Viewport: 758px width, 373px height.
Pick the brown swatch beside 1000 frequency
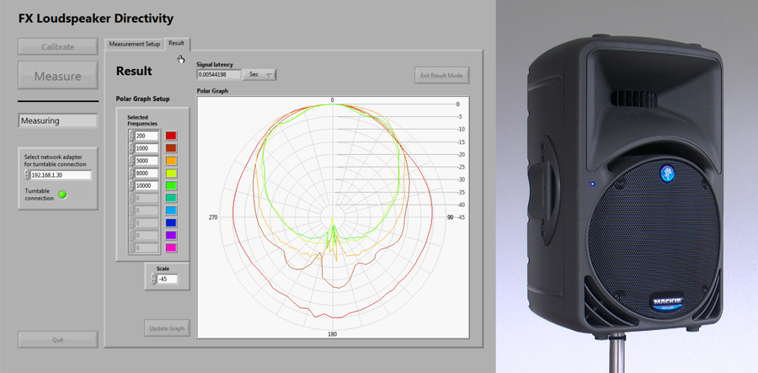(x=171, y=148)
